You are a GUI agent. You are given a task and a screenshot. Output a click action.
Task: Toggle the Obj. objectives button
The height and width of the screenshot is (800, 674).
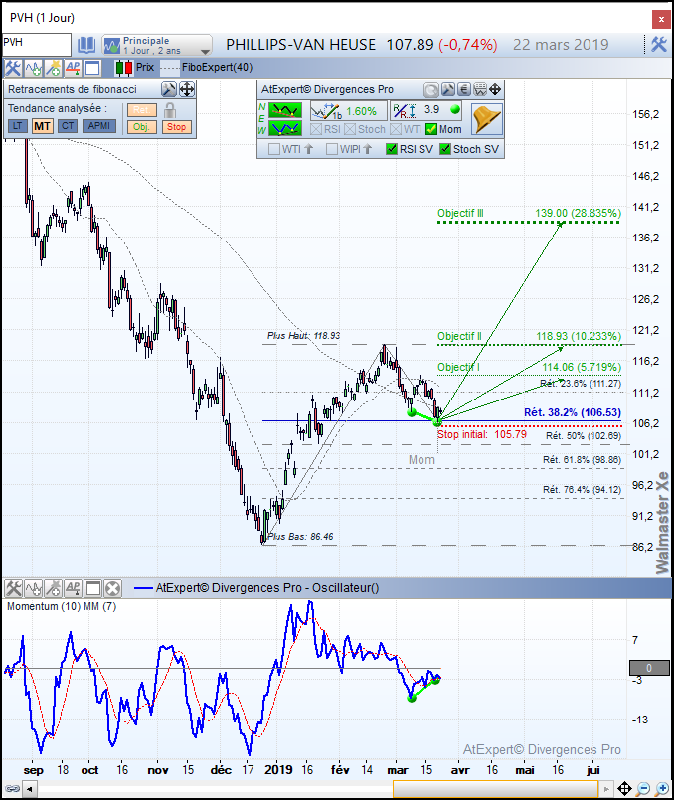(x=142, y=127)
